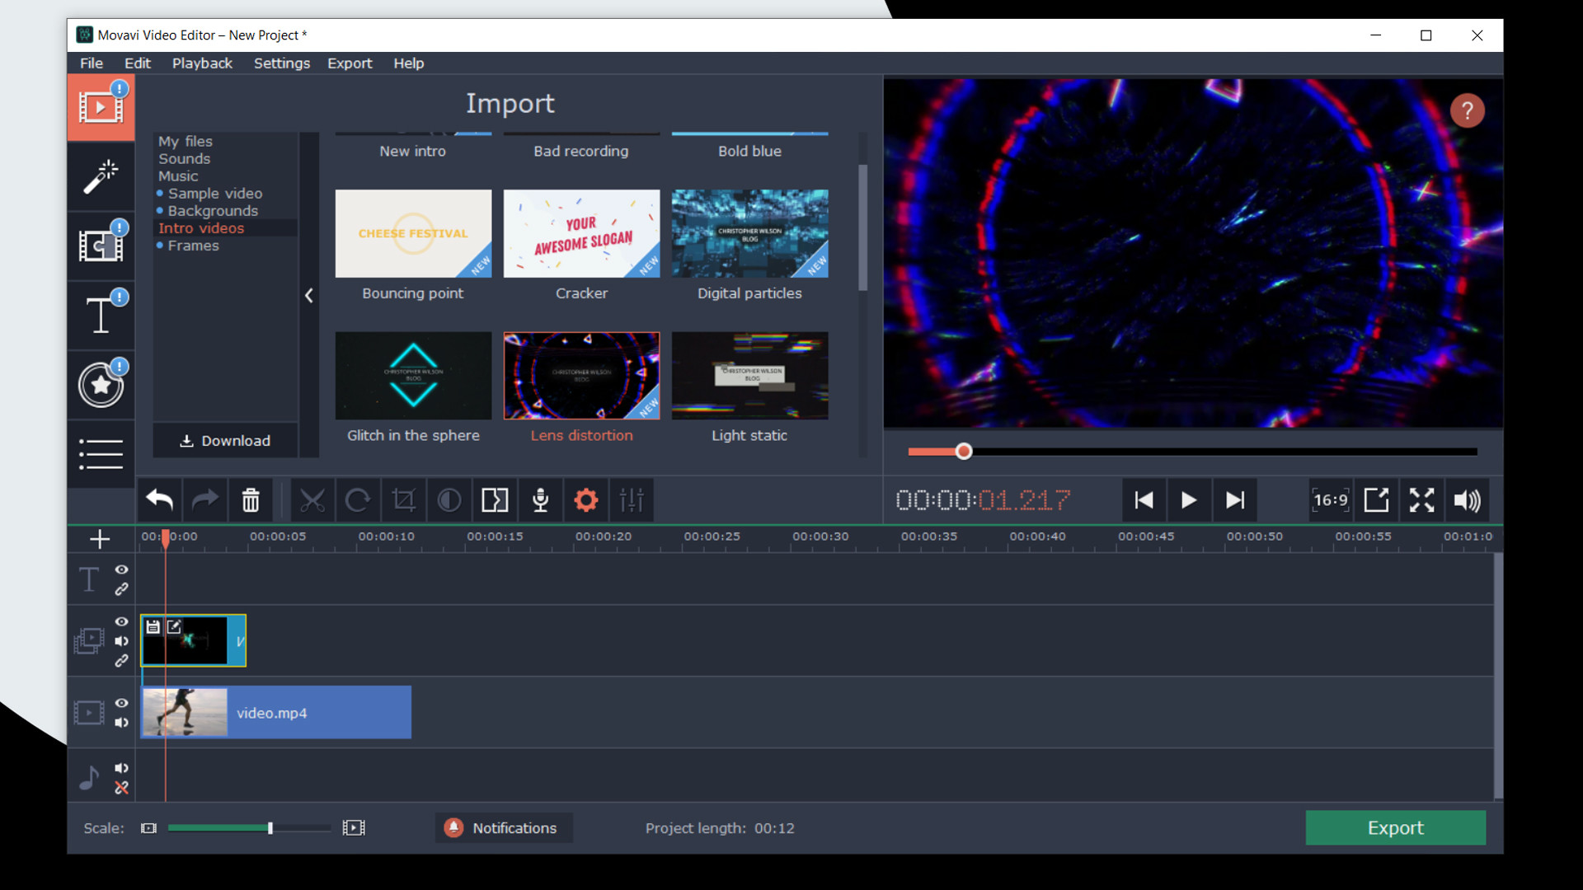Select the Color Correction tool
The width and height of the screenshot is (1583, 890).
[448, 500]
